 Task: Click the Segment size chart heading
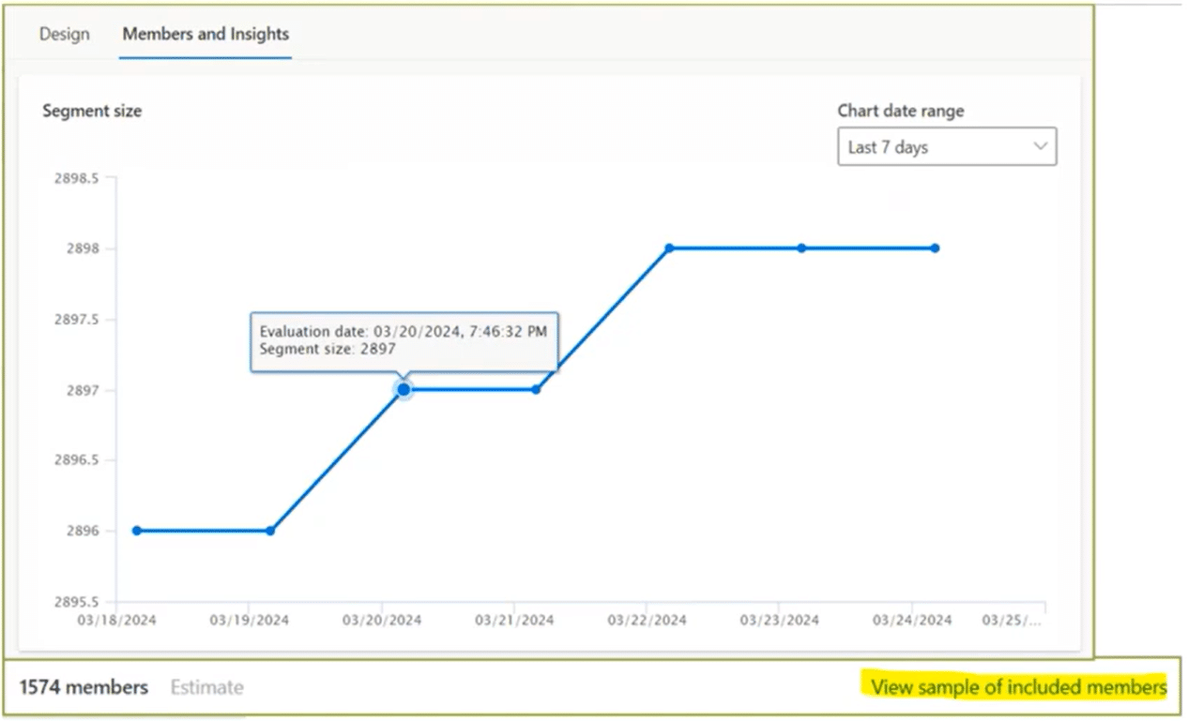pos(92,111)
